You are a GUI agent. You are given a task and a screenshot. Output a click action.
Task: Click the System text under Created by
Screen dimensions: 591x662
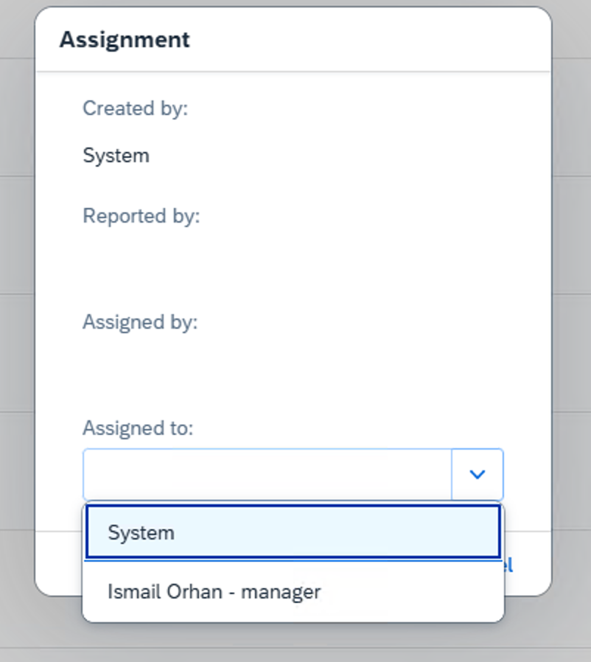click(115, 156)
